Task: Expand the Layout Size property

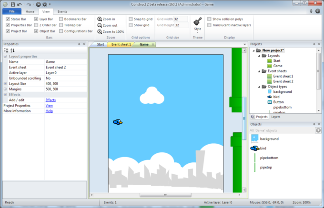Action: tap(5, 84)
